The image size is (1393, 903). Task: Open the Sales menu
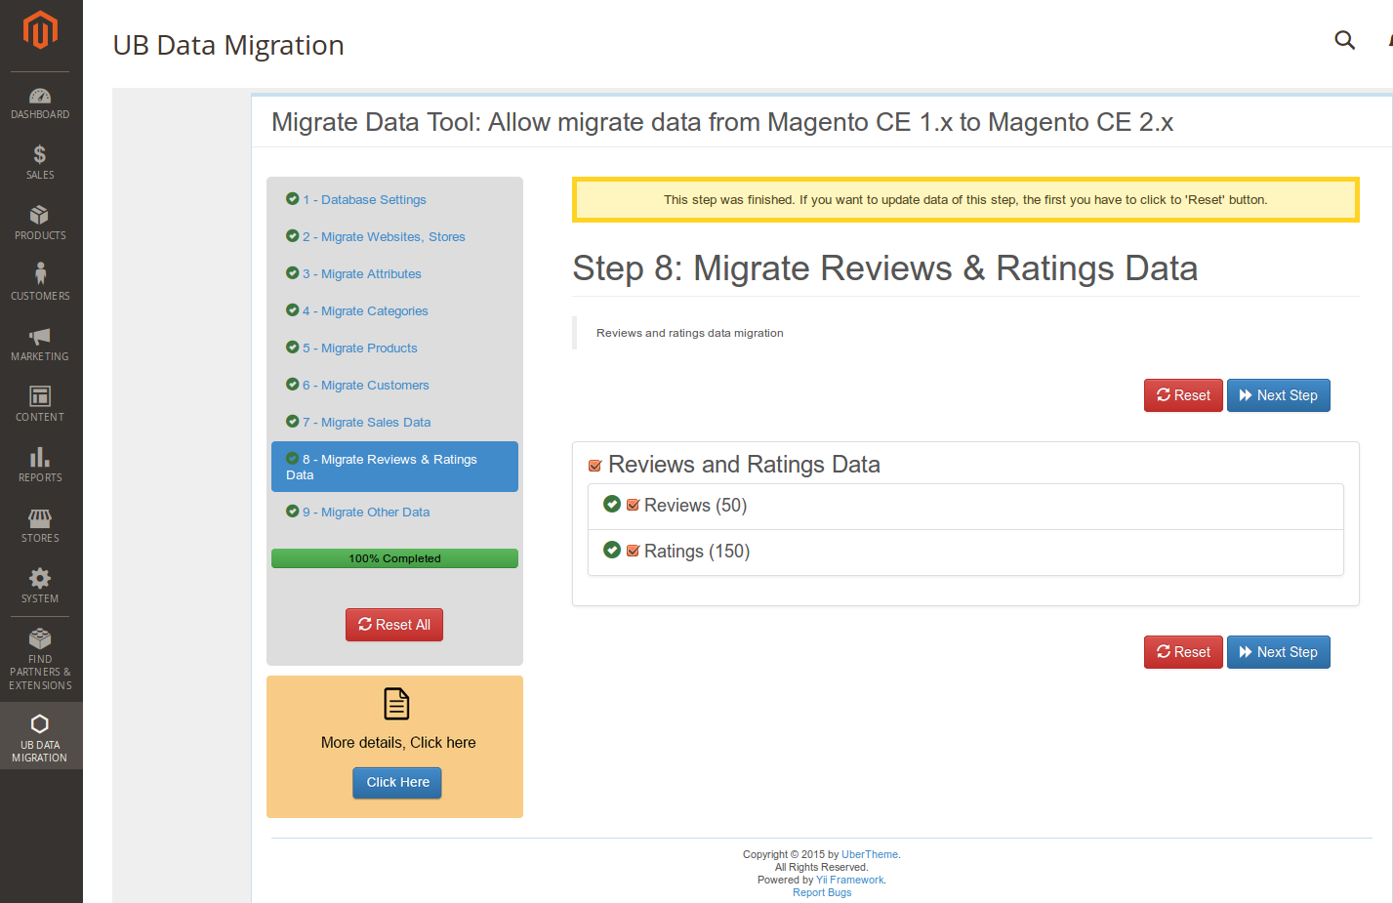pyautogui.click(x=40, y=163)
